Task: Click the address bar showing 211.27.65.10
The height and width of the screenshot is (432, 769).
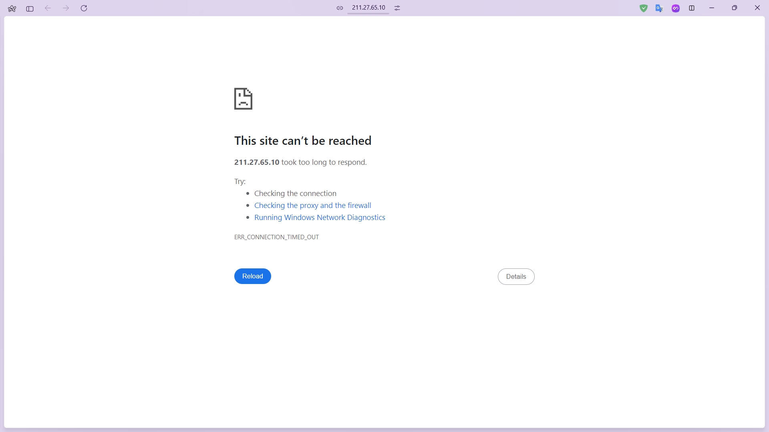Action: 368,7
